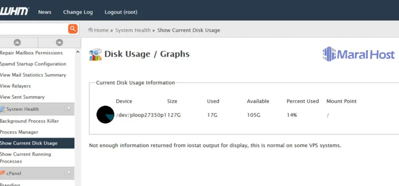The width and height of the screenshot is (399, 186).
Task: Select Background Process Killer item
Action: tap(30, 121)
